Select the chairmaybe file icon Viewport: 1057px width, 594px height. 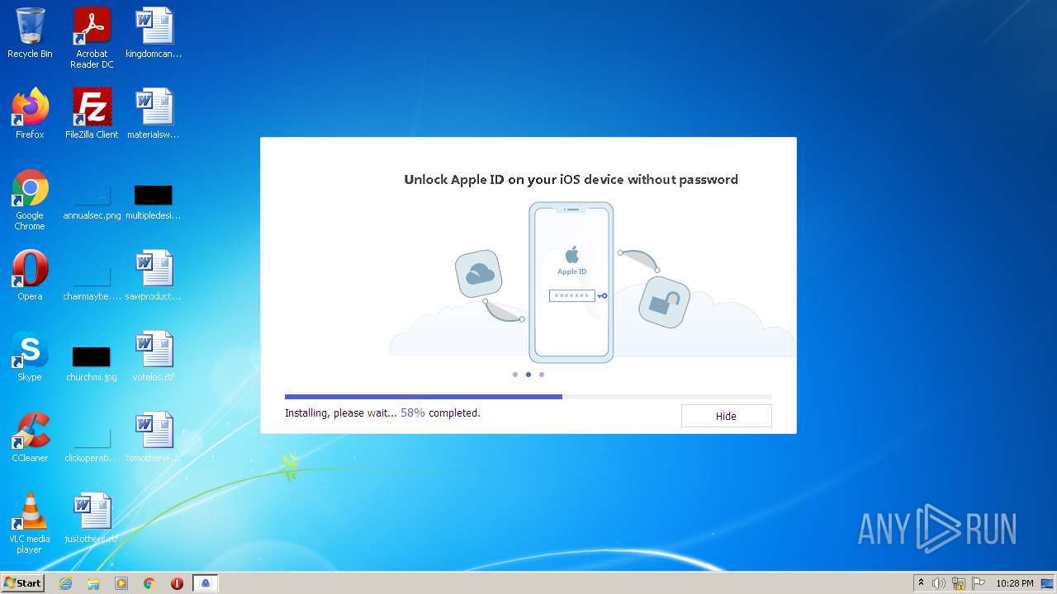(92, 283)
